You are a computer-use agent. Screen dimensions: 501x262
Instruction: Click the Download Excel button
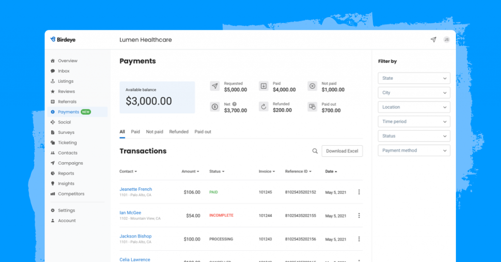click(x=342, y=151)
